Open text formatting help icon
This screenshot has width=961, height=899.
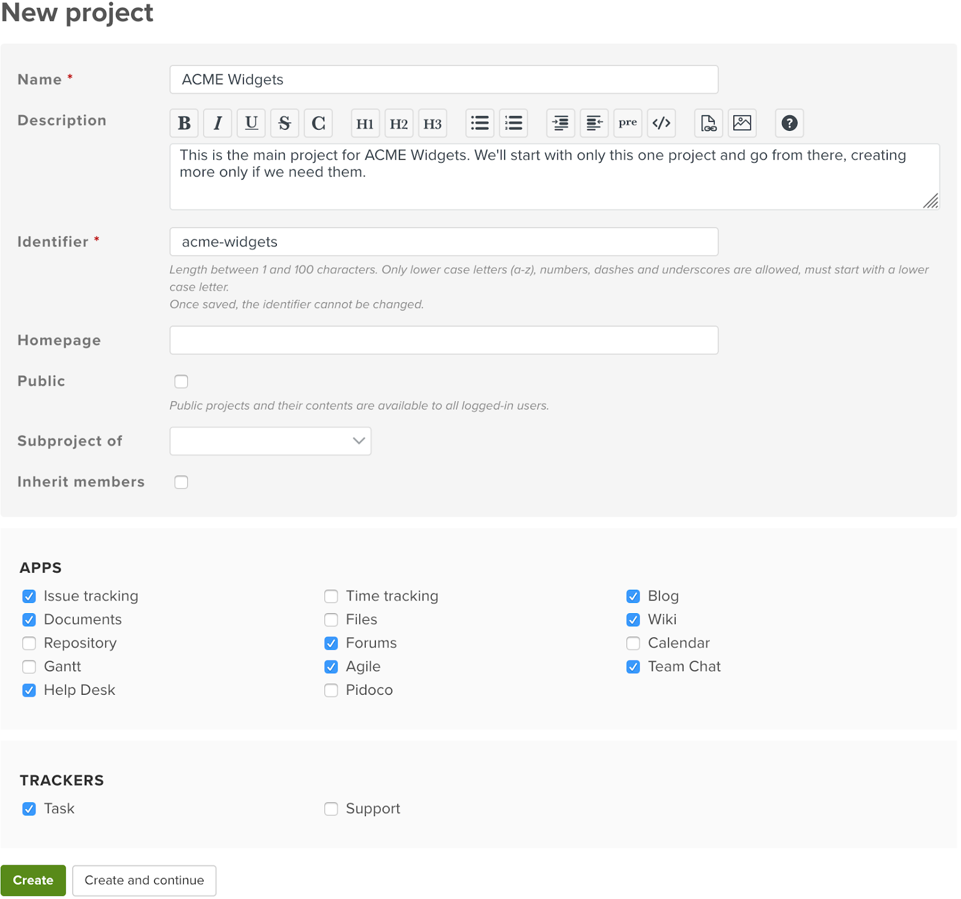(789, 123)
